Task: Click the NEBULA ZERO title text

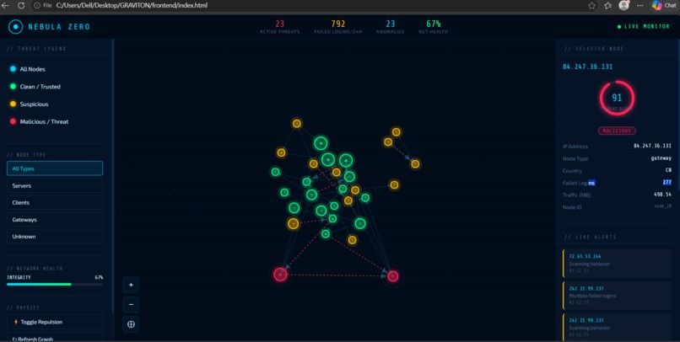Action: pos(59,27)
